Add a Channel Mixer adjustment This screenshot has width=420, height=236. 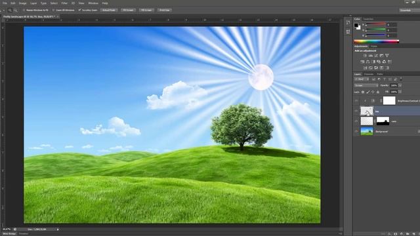click(x=384, y=62)
